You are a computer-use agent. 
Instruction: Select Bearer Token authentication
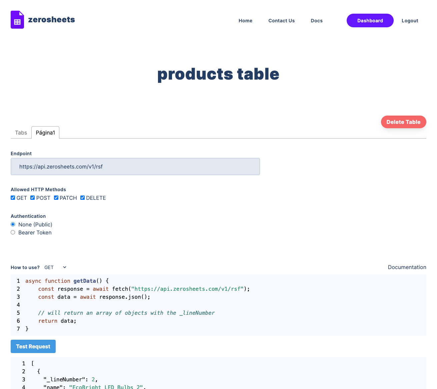coord(13,232)
